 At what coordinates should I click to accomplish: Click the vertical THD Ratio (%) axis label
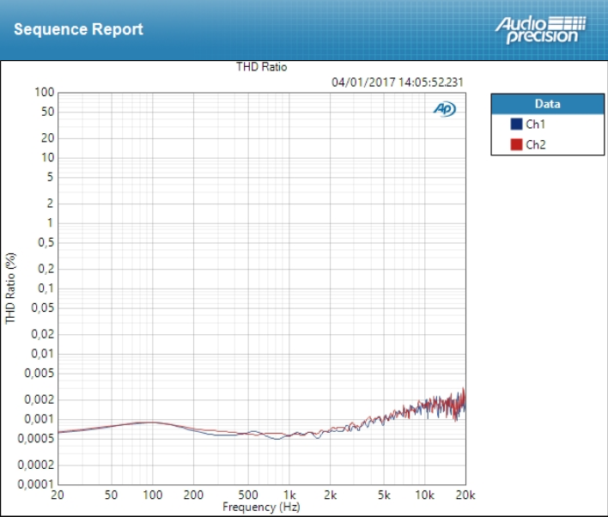pyautogui.click(x=11, y=288)
